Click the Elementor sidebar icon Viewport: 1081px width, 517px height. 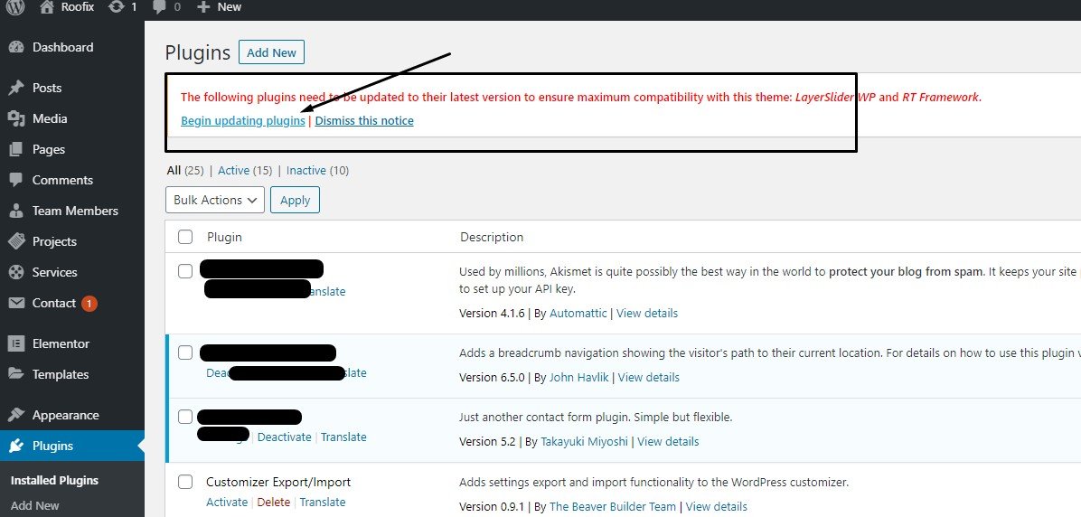click(x=15, y=343)
